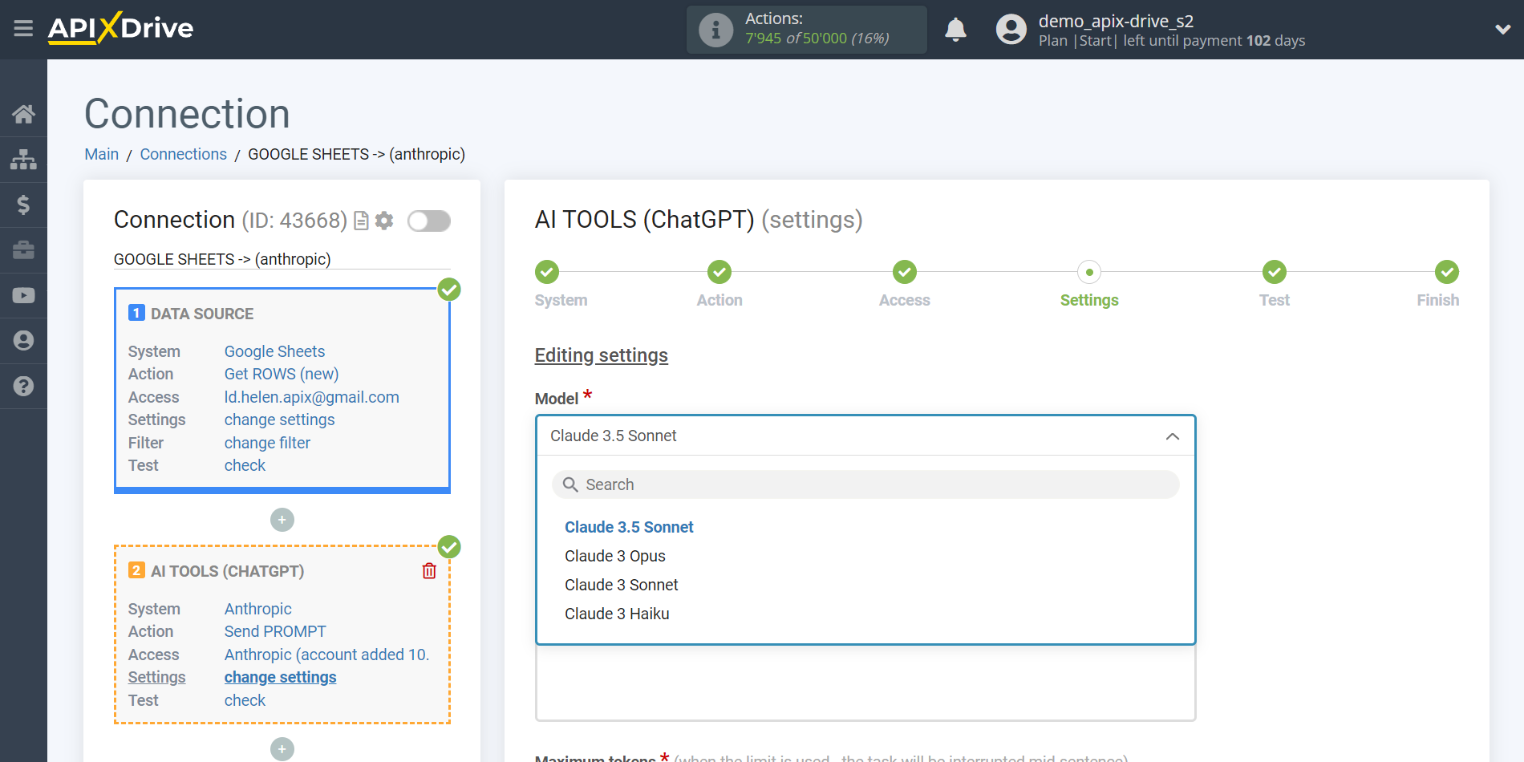The width and height of the screenshot is (1524, 762).
Task: Open the hamburger menu
Action: (23, 29)
